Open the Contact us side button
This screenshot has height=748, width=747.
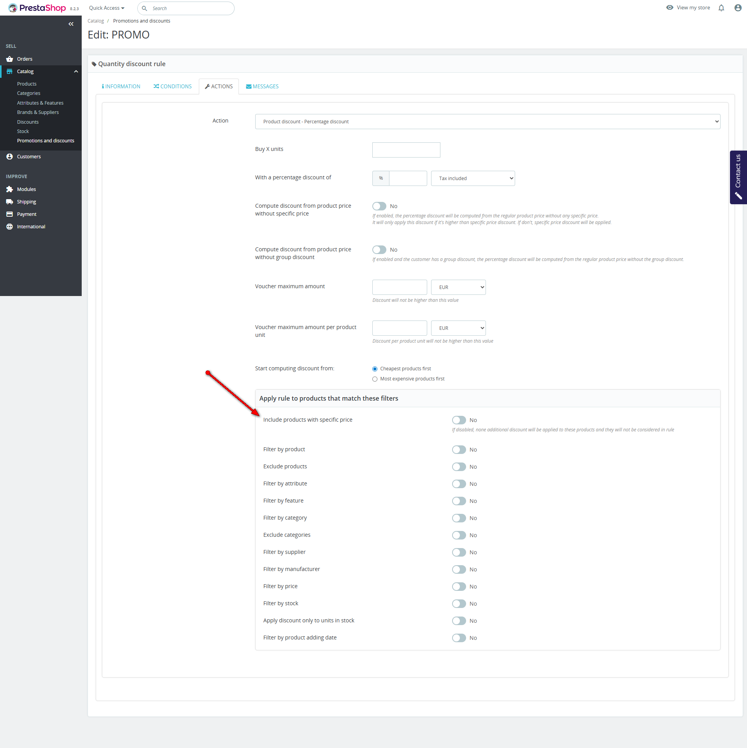coord(738,177)
